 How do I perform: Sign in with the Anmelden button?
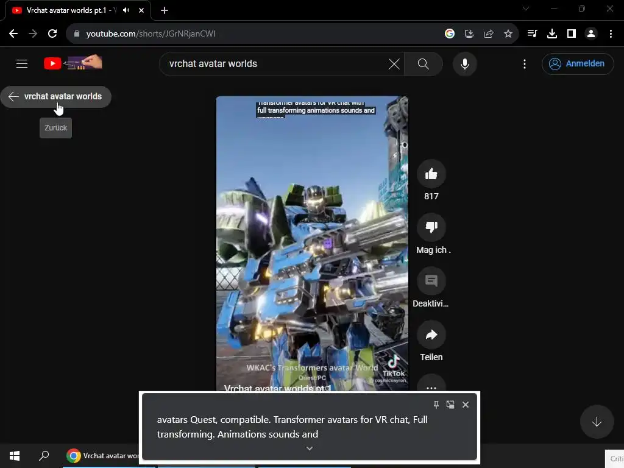[x=578, y=63]
